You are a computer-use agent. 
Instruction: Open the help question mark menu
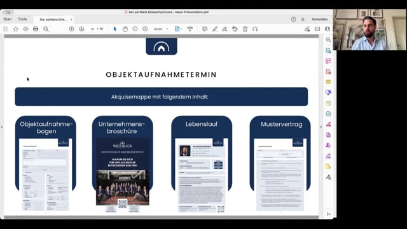(293, 19)
